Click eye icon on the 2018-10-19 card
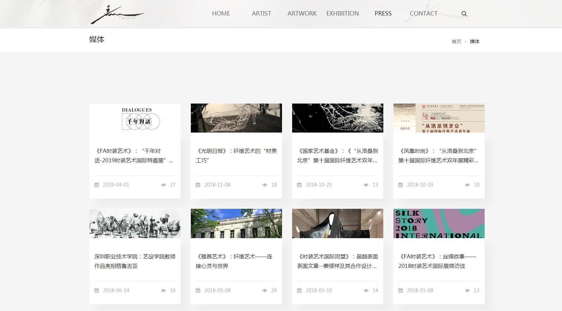Image resolution: width=562 pixels, height=311 pixels. coord(467,185)
